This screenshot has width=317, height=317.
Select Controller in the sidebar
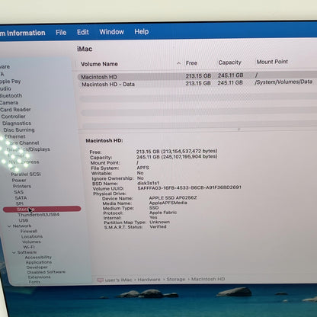(14, 117)
